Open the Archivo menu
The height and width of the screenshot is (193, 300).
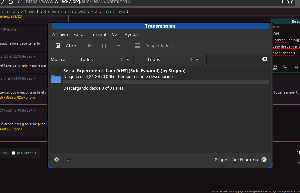click(x=60, y=35)
